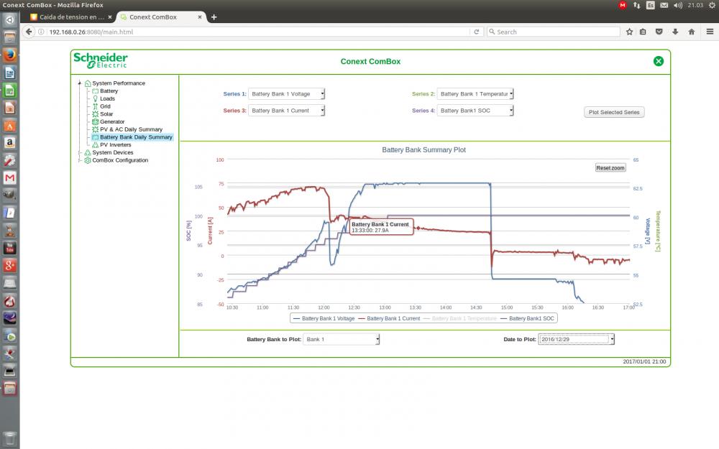The image size is (719, 449).
Task: Click the system clock showing 21:03
Action: (695, 5)
